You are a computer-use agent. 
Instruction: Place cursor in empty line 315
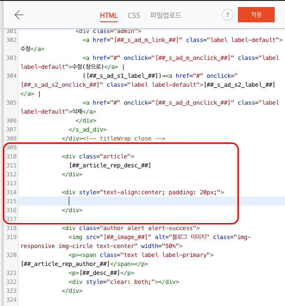(x=152, y=201)
